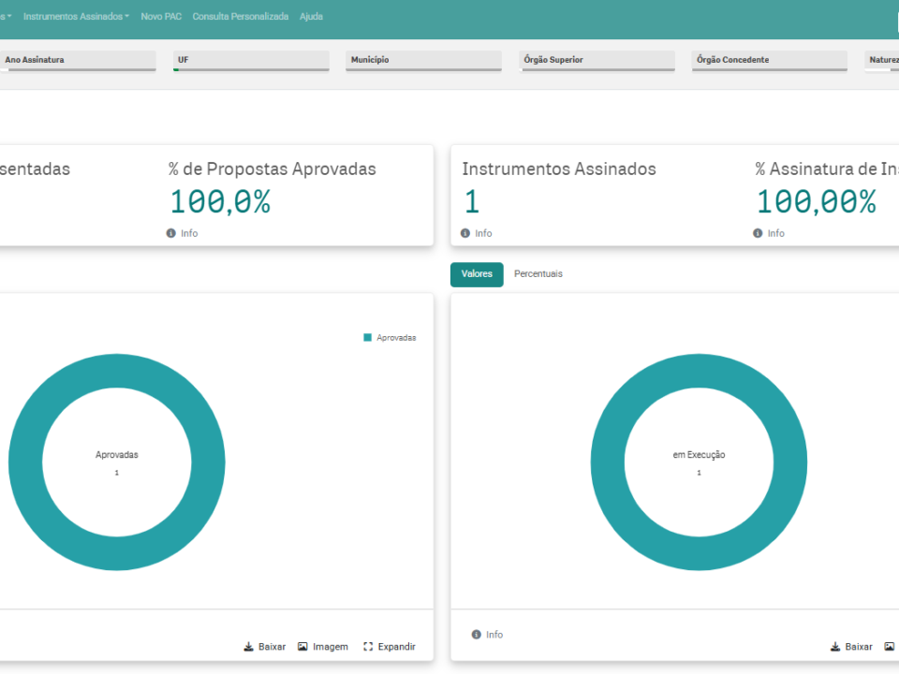Click the download icon in left chart footer

click(x=248, y=647)
